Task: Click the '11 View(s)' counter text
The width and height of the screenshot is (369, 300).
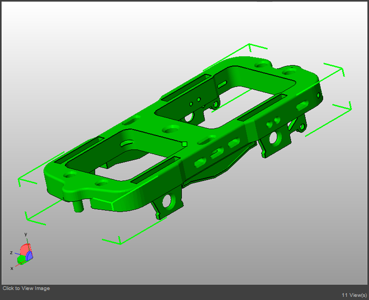Action: click(x=354, y=295)
